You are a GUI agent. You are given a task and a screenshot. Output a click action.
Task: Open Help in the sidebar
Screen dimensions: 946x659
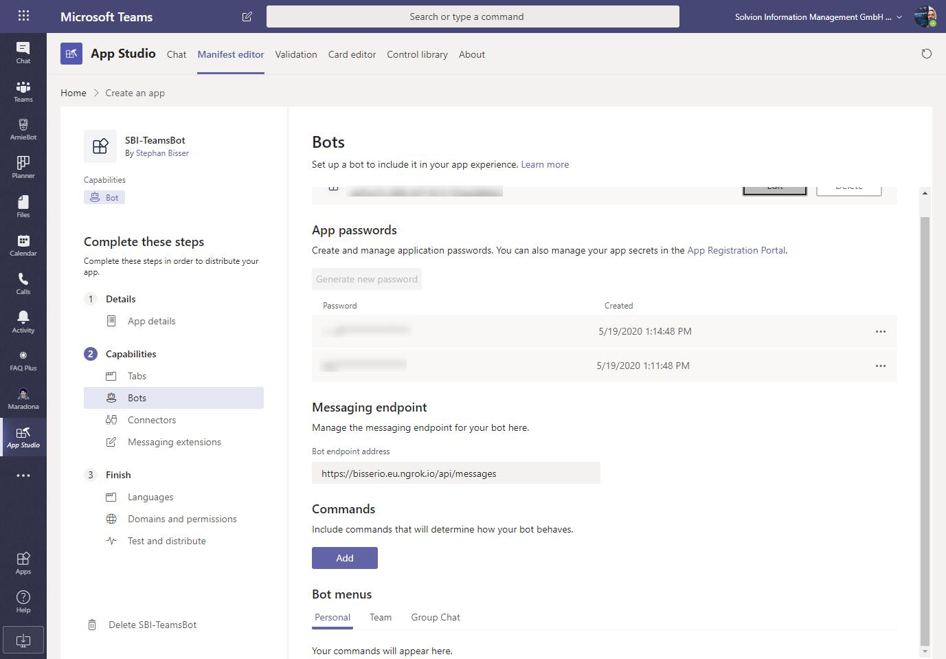[23, 601]
